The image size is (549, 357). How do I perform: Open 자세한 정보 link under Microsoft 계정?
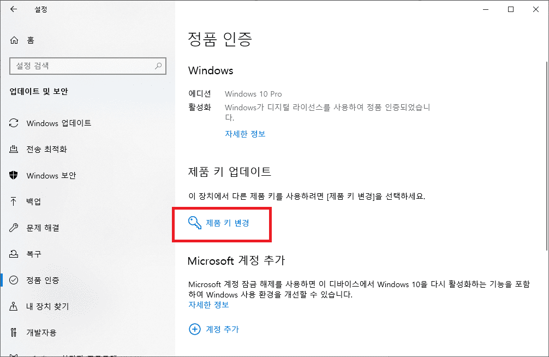[208, 305]
